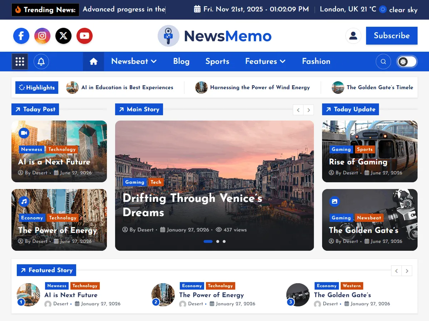Open the Features dropdown
This screenshot has width=429, height=321.
pos(265,61)
